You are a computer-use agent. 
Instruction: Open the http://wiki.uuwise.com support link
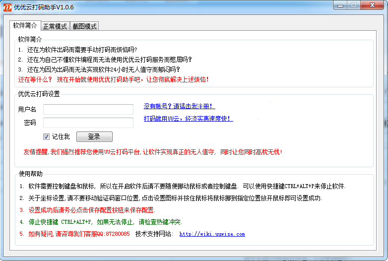[212, 234]
